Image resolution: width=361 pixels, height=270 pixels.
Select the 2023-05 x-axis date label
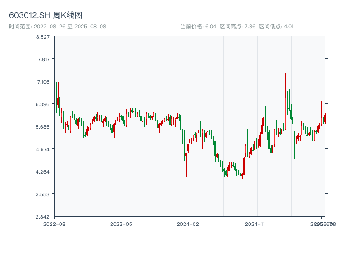121,224
